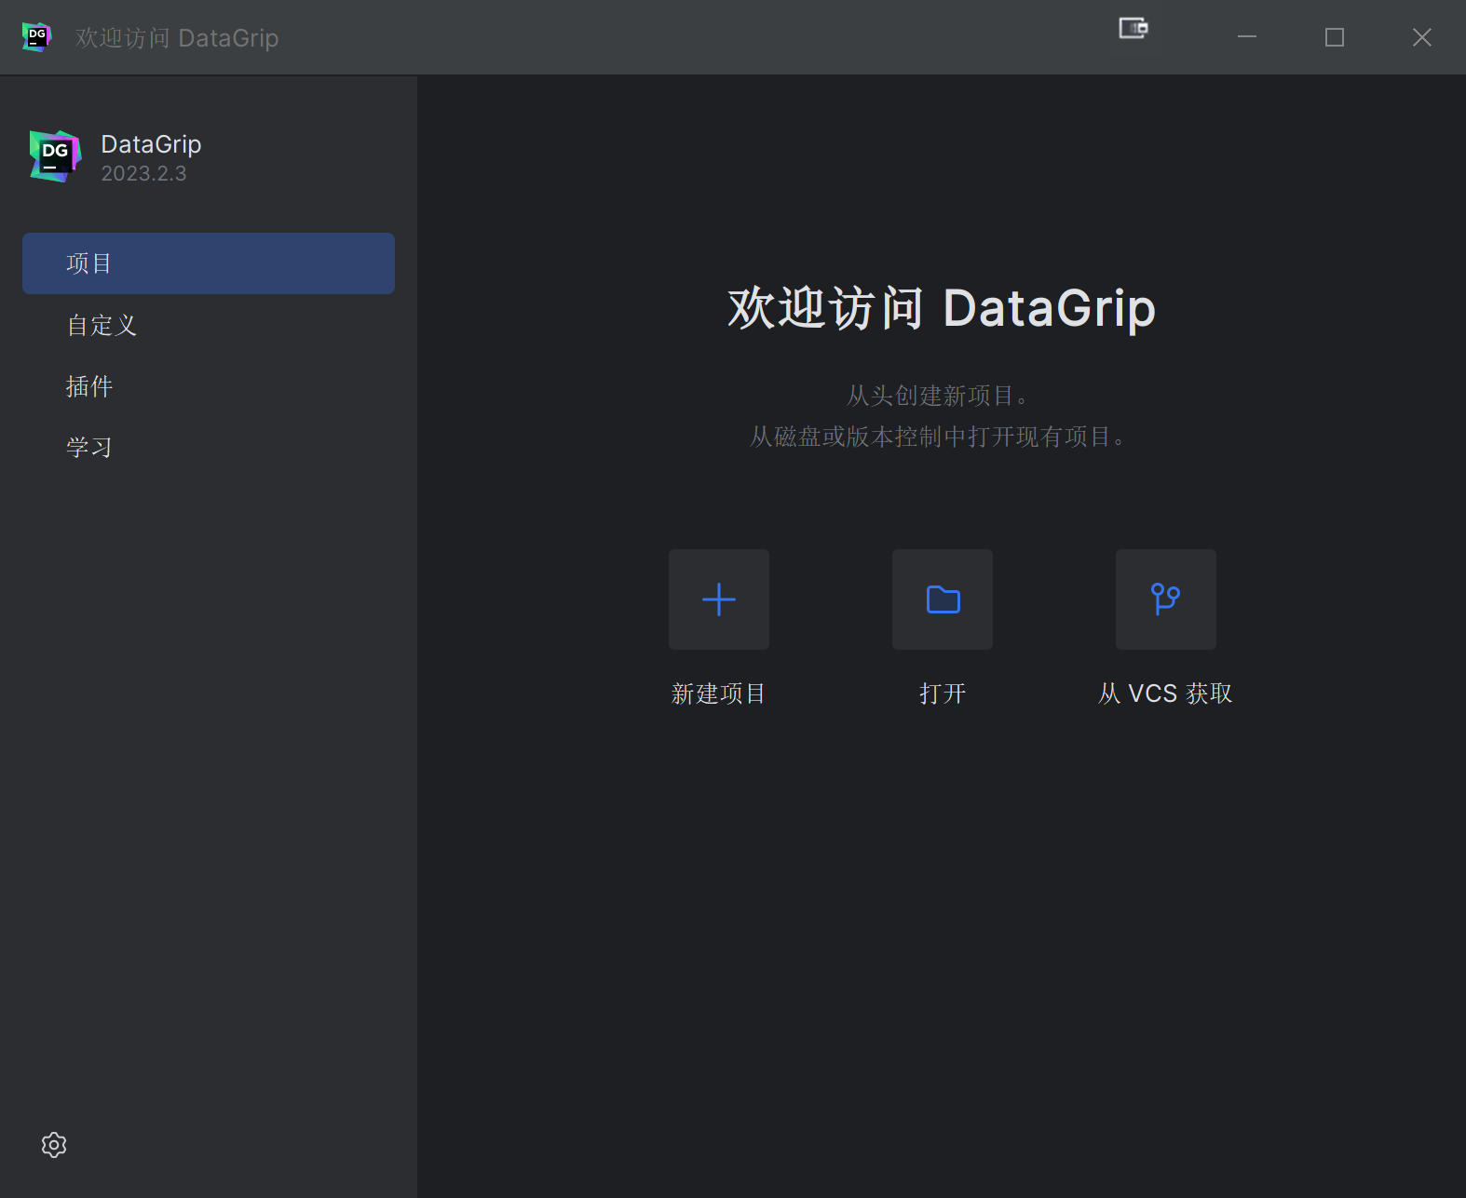Minimize the DataGrip window
The width and height of the screenshot is (1466, 1198).
click(x=1247, y=37)
